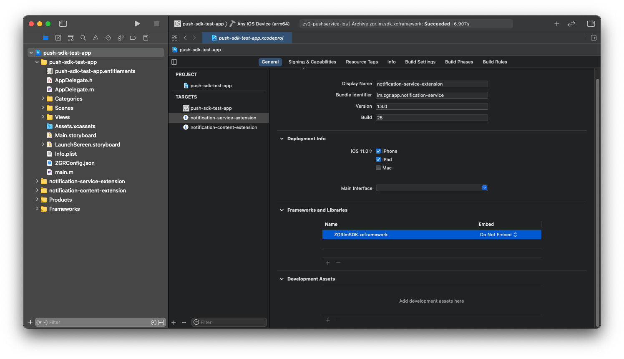Add a development asset
This screenshot has height=359, width=624.
(328, 320)
